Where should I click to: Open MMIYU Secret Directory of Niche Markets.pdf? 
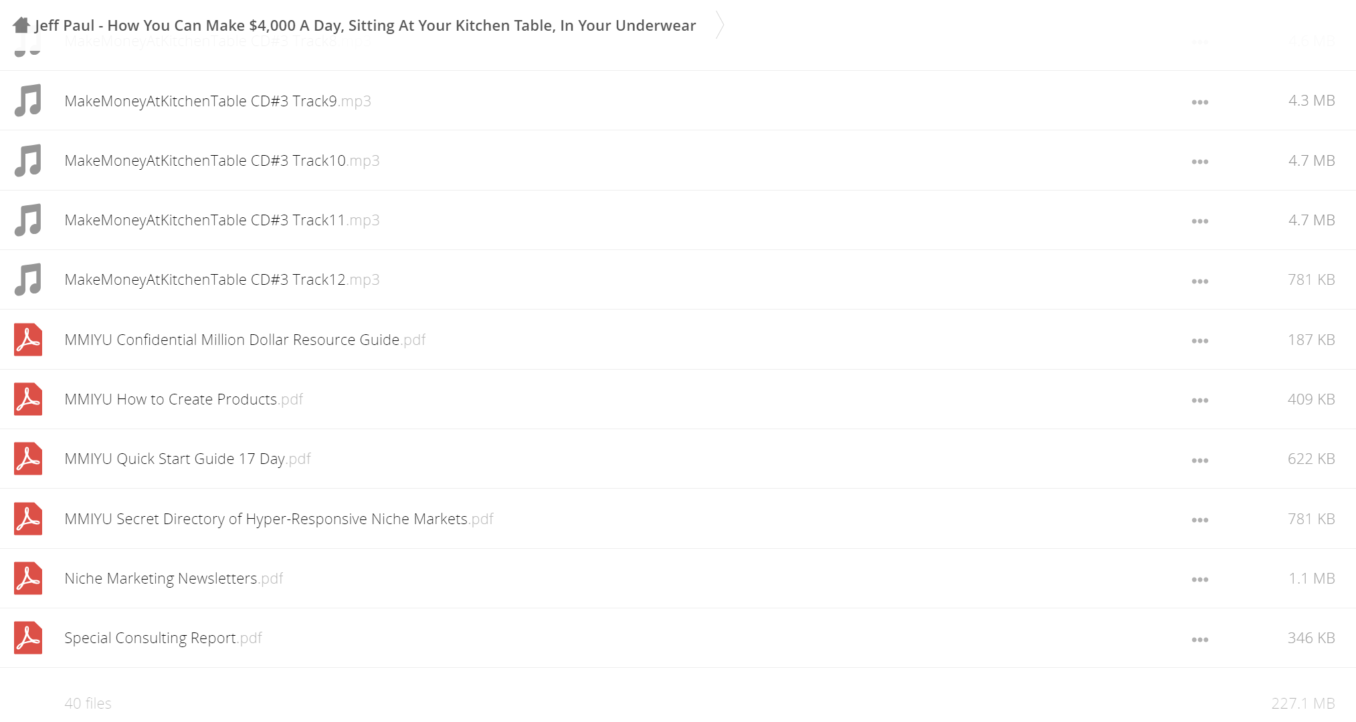pos(279,519)
